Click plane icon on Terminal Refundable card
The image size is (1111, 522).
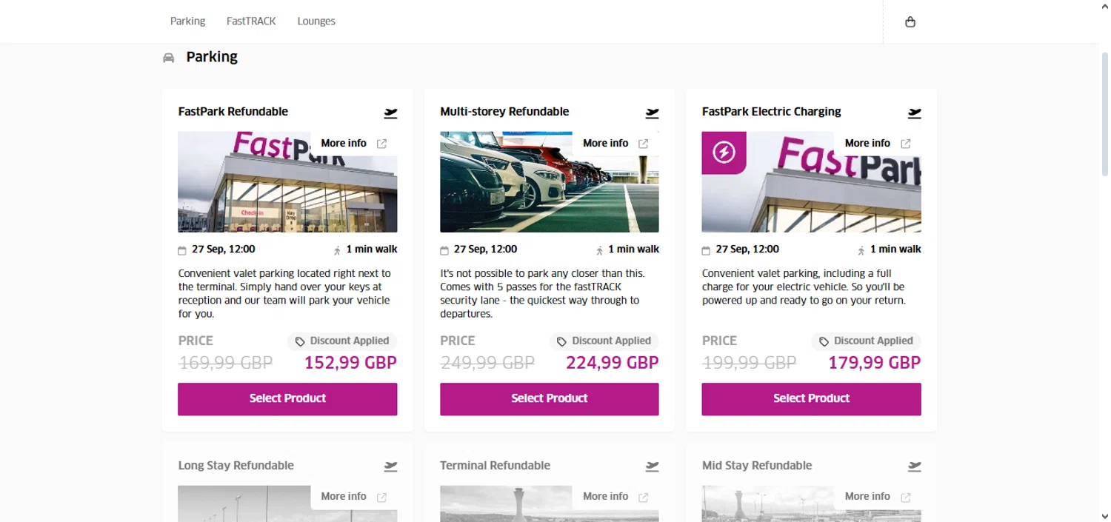point(652,466)
